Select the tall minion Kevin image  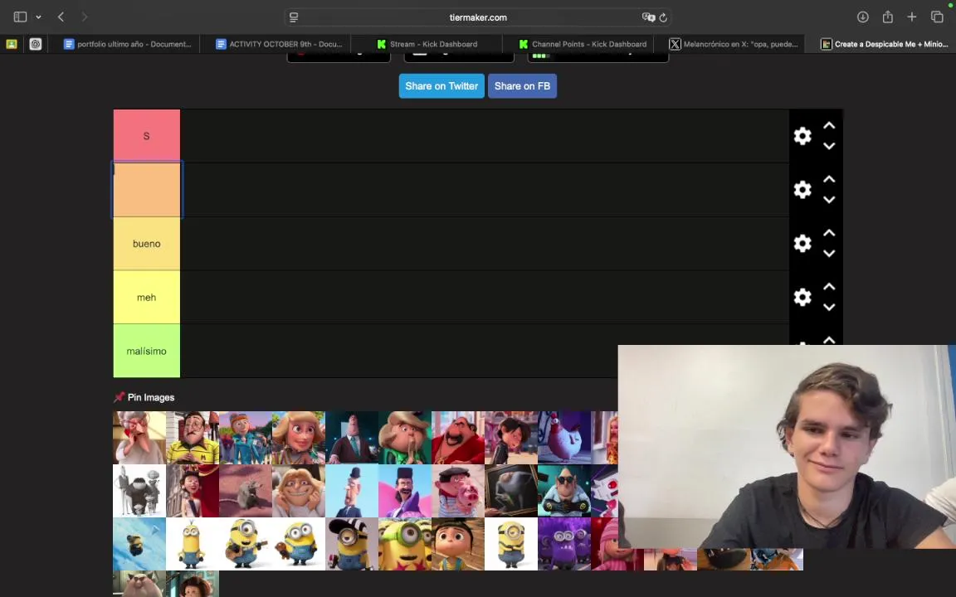192,544
